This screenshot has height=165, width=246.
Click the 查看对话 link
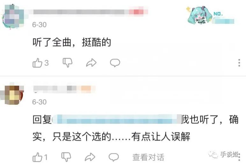148,157
